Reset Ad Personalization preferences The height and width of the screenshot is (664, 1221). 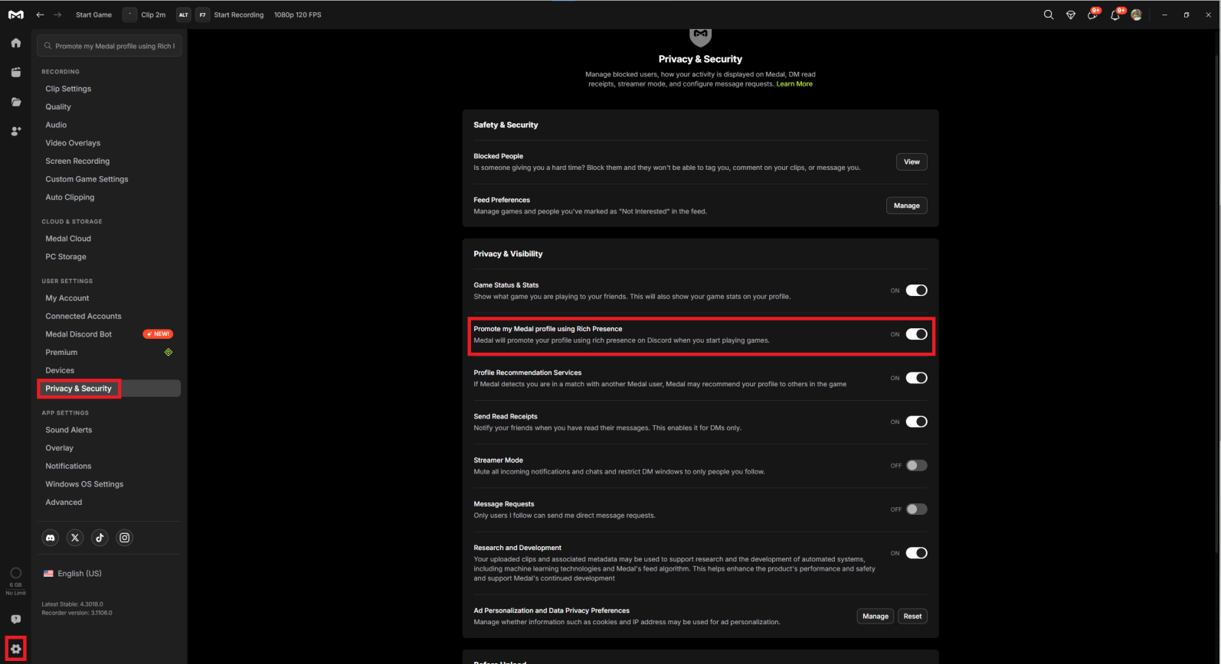click(912, 617)
